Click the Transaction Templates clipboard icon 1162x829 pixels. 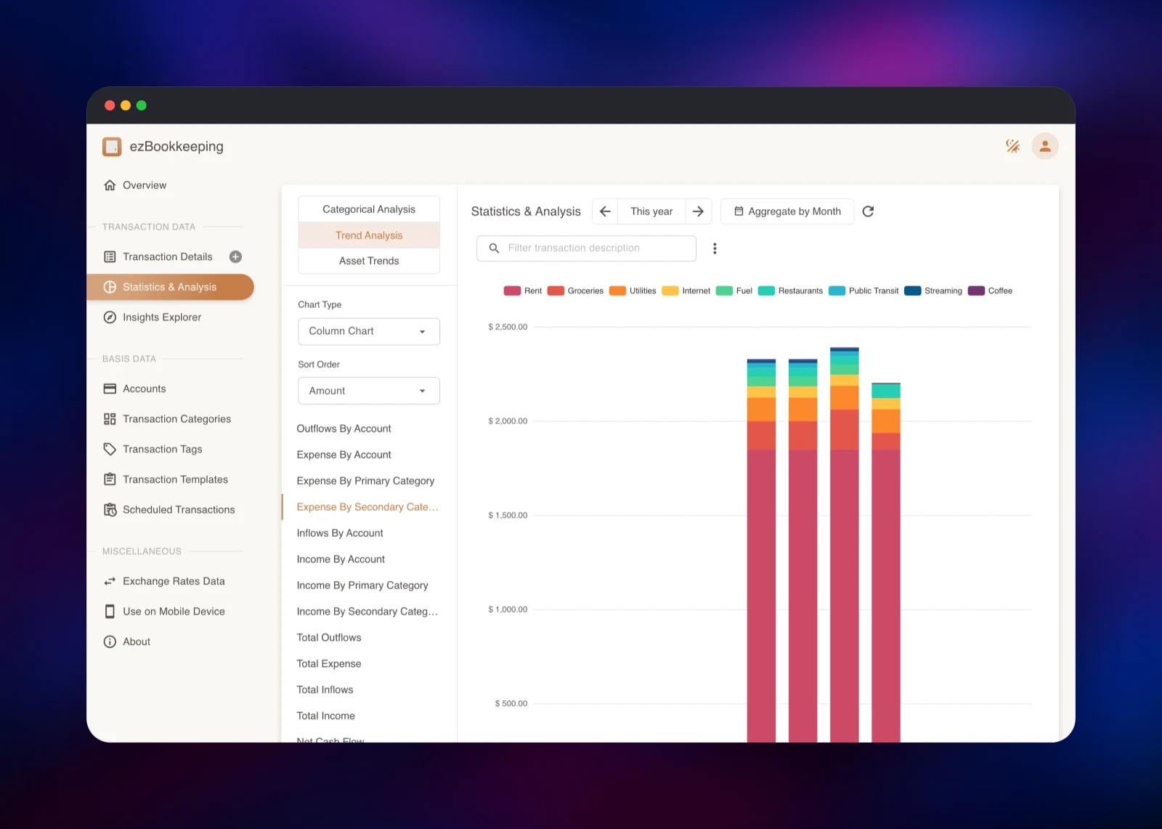[110, 480]
